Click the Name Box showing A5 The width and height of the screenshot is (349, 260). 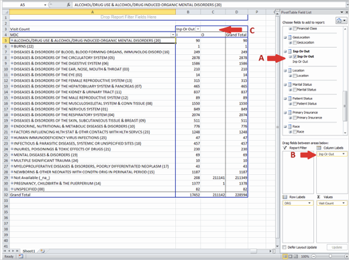(x=22, y=5)
